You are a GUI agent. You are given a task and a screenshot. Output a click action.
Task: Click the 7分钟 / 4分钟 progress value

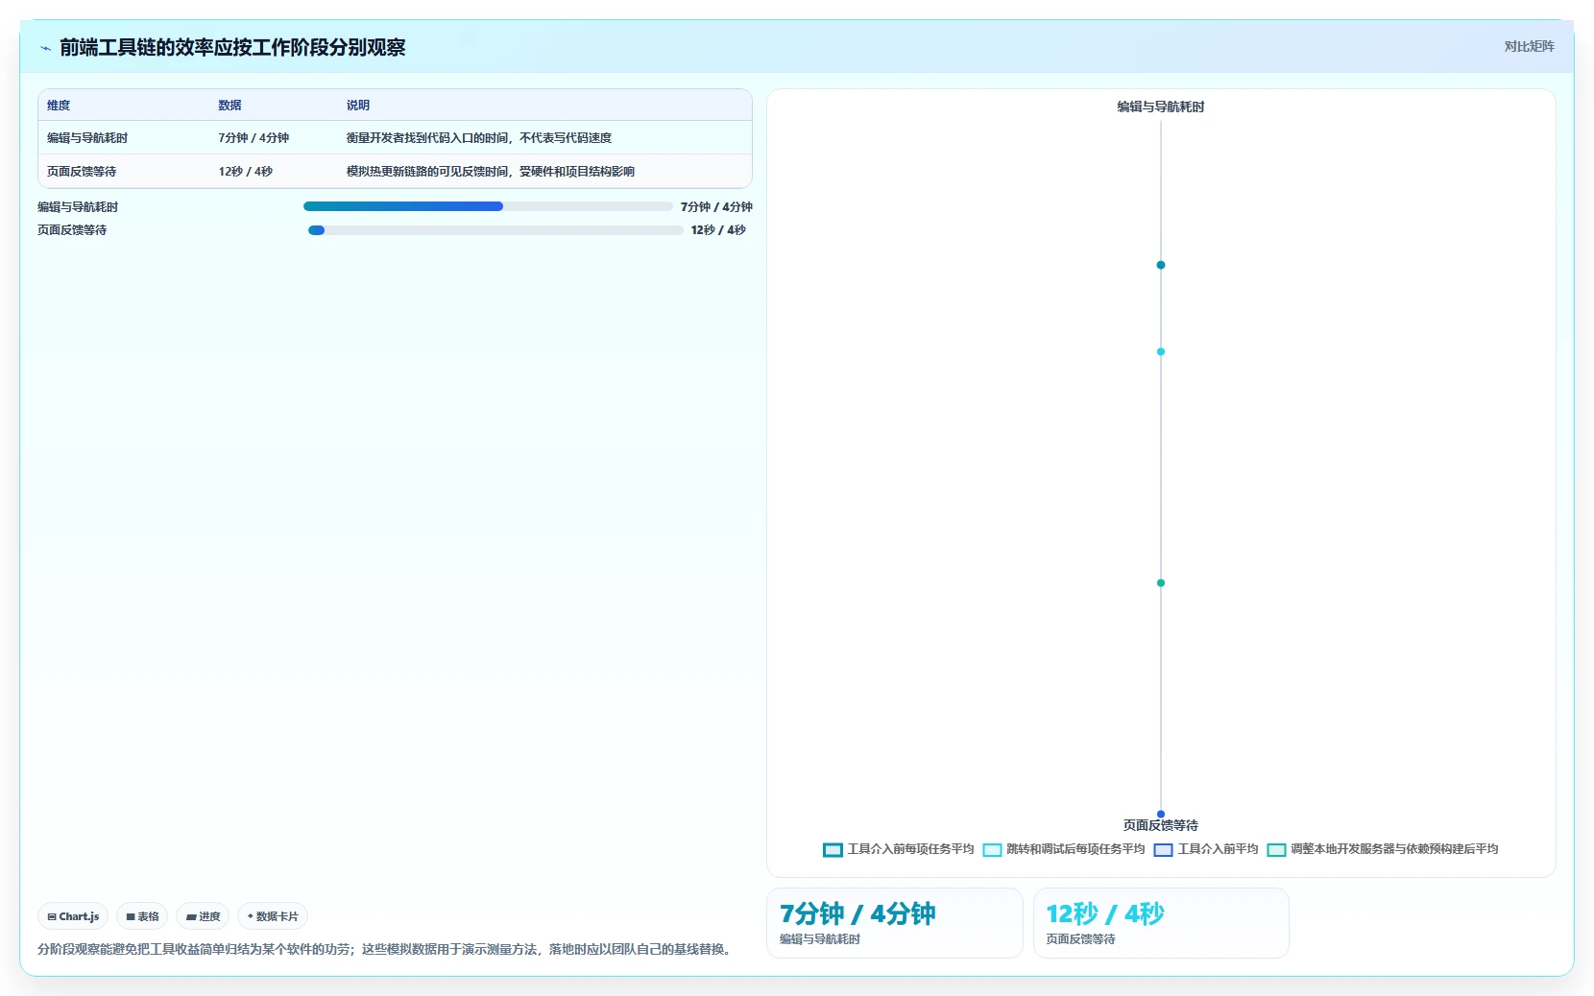pos(716,207)
